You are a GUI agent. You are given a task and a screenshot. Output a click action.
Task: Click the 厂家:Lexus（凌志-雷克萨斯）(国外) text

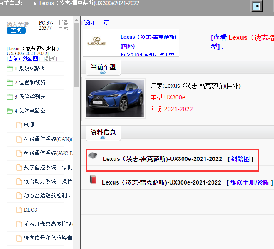click(196, 86)
